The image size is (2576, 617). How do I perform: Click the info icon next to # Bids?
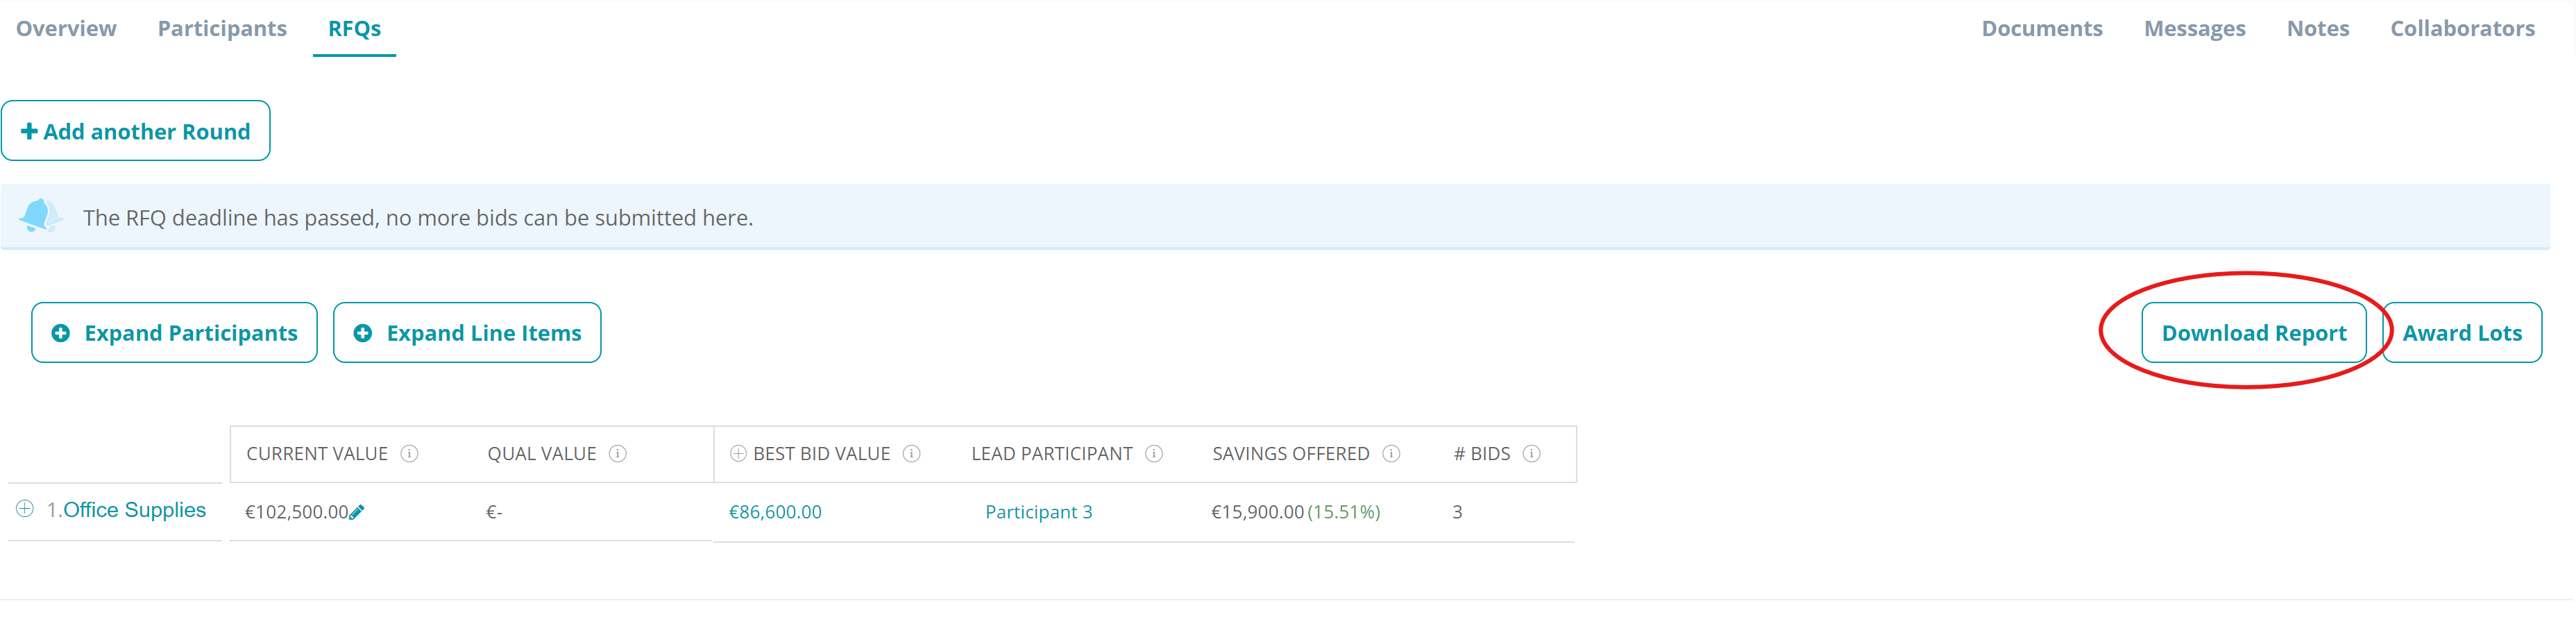1531,454
